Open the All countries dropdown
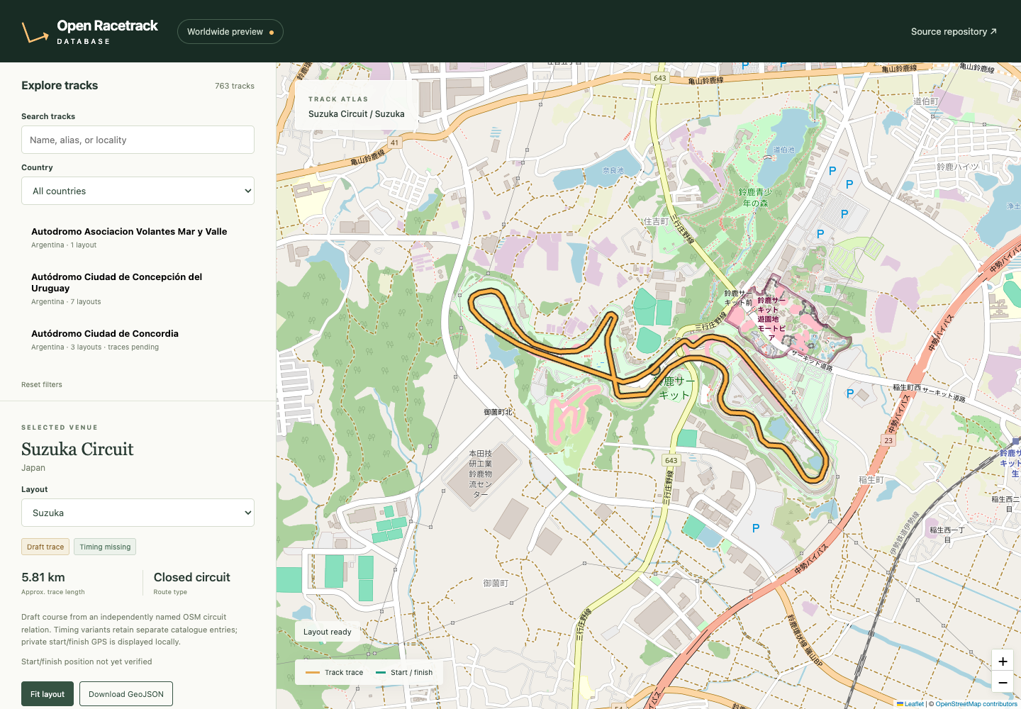Viewport: 1021px width, 709px height. (138, 191)
